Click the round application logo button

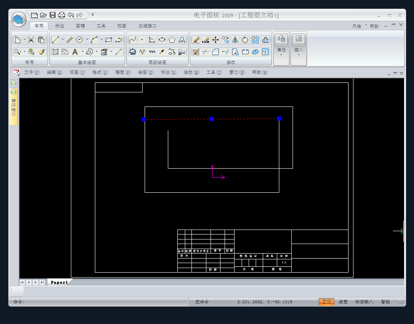19,19
